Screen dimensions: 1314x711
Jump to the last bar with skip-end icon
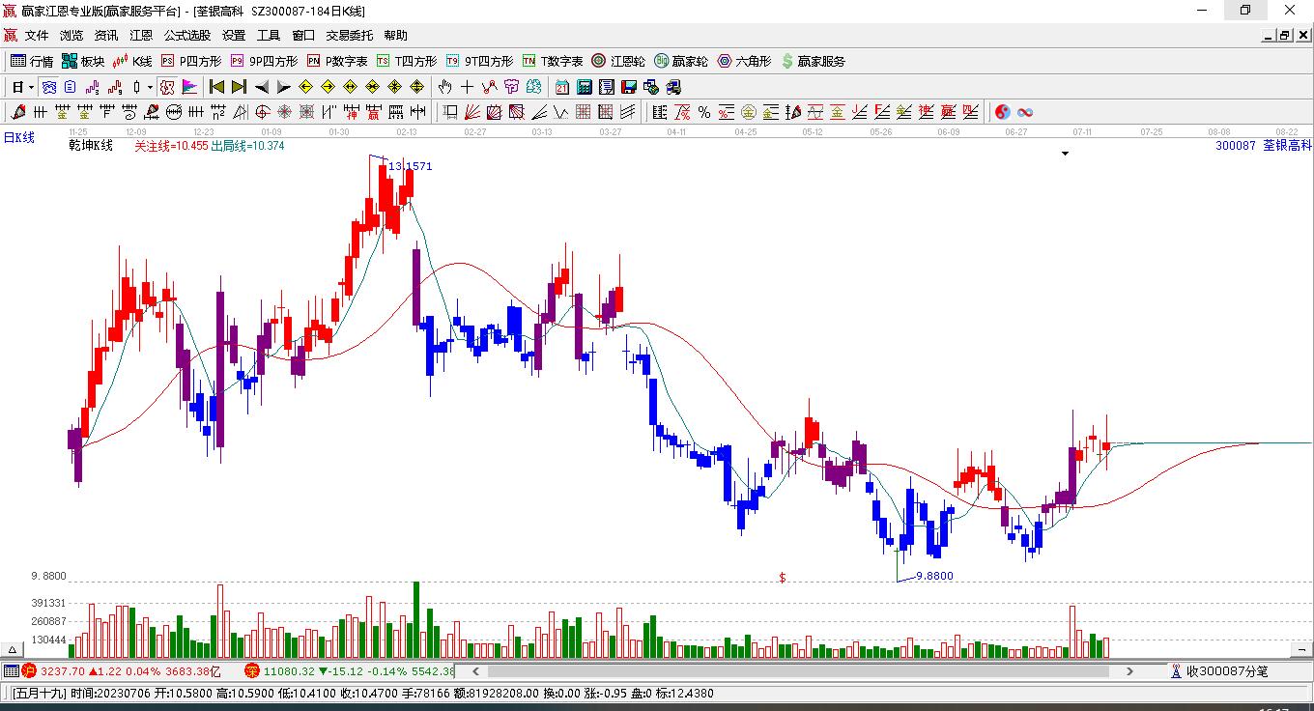pos(239,87)
